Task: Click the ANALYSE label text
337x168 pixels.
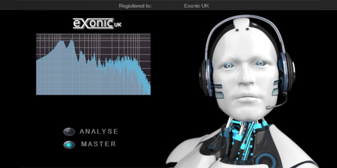Action: [x=99, y=131]
